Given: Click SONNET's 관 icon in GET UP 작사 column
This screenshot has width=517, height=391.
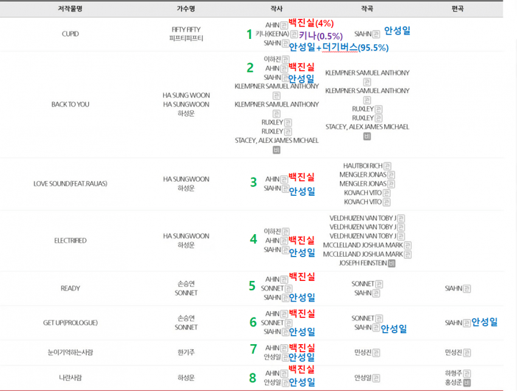Looking at the screenshot, I should pyautogui.click(x=288, y=323).
